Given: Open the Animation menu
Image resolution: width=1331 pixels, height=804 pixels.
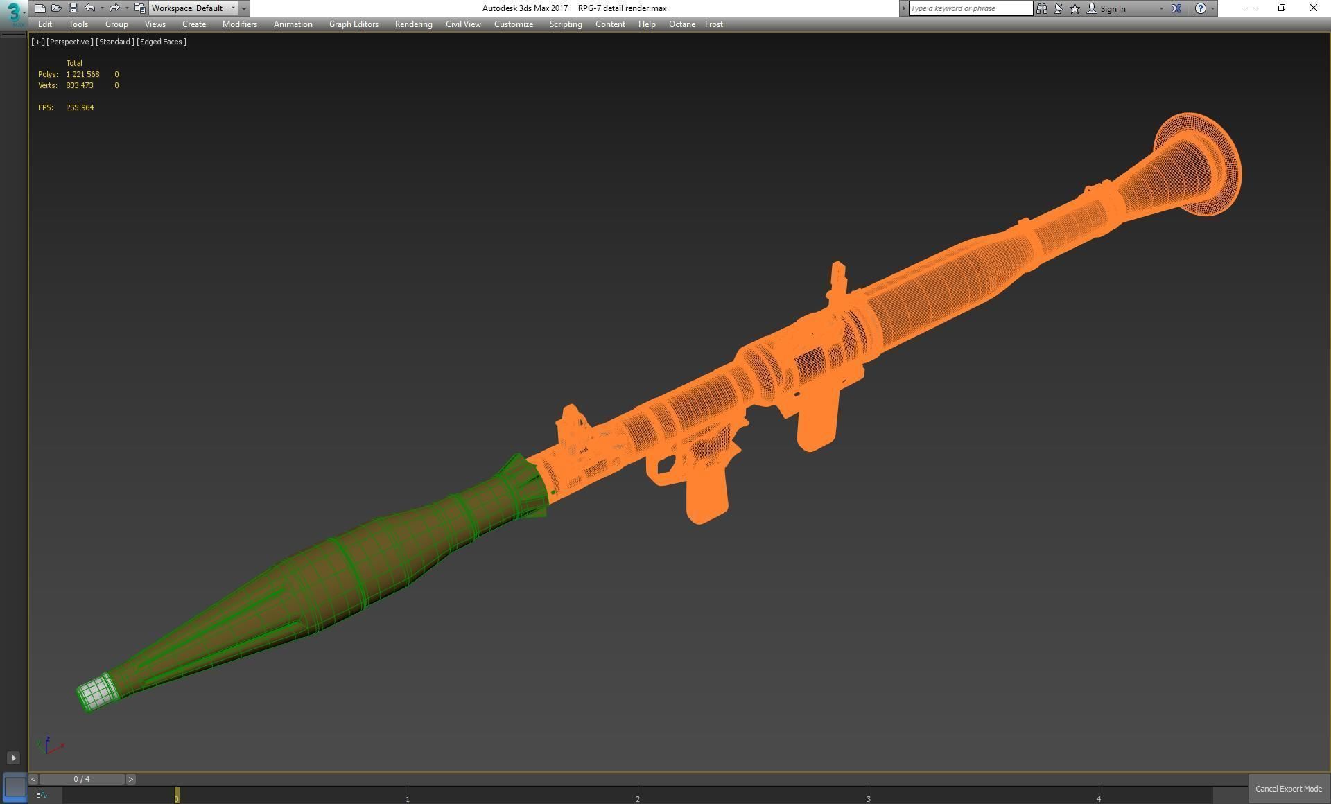Looking at the screenshot, I should click(x=293, y=24).
